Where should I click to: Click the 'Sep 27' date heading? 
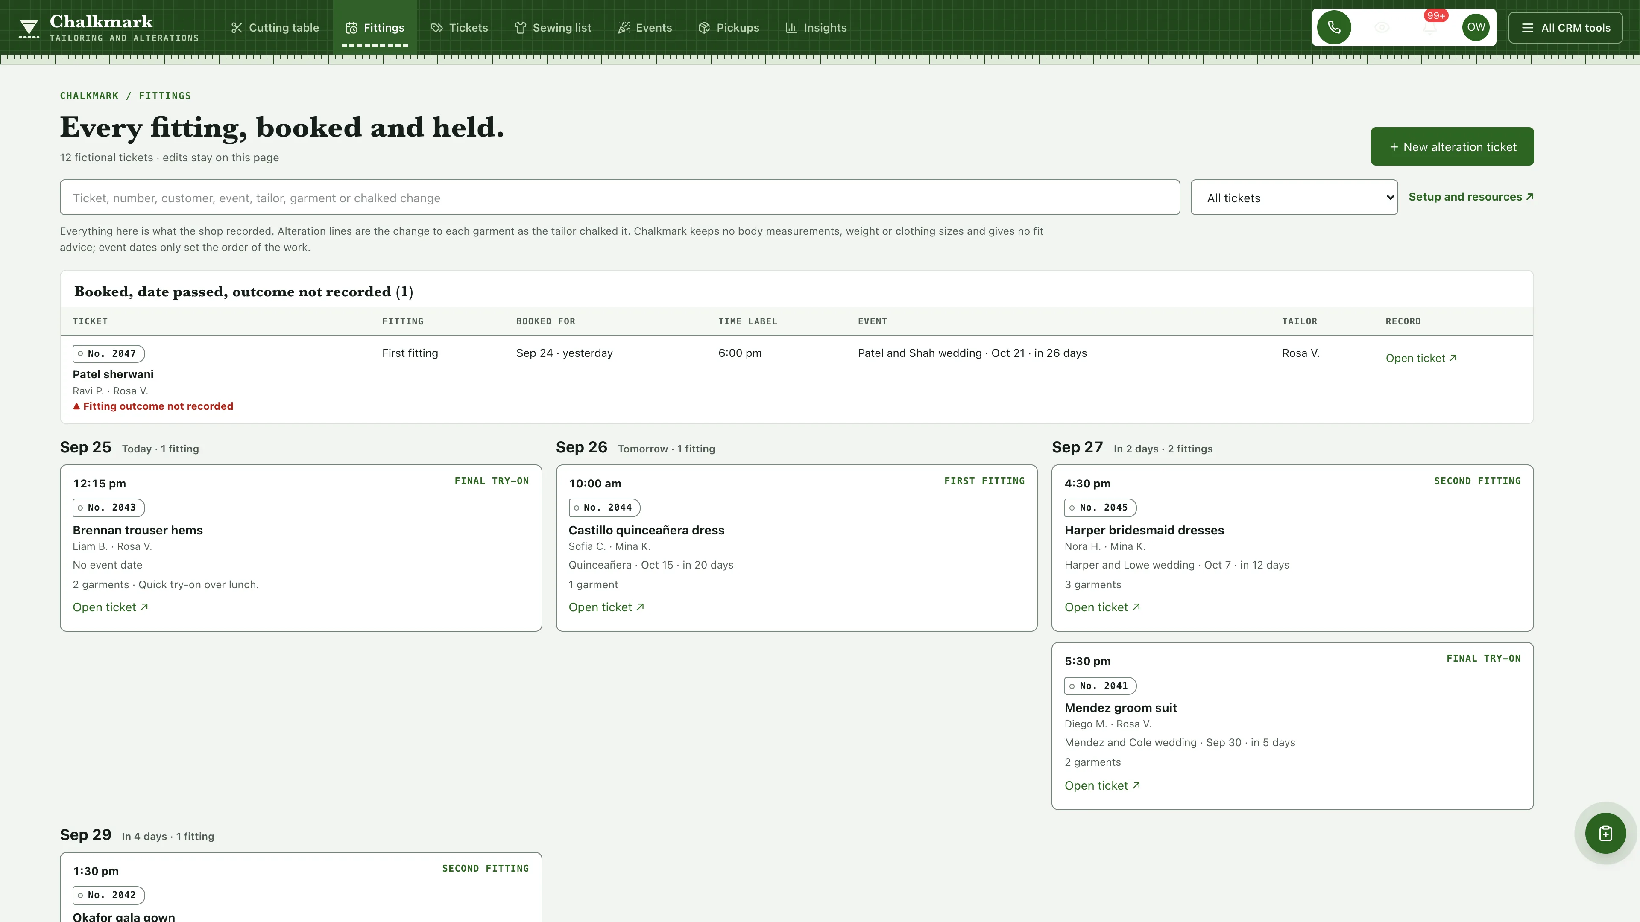(1077, 447)
